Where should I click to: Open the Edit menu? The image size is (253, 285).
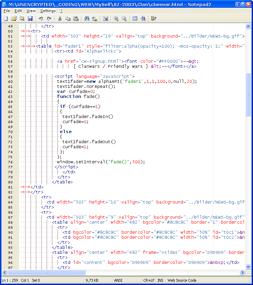point(18,11)
